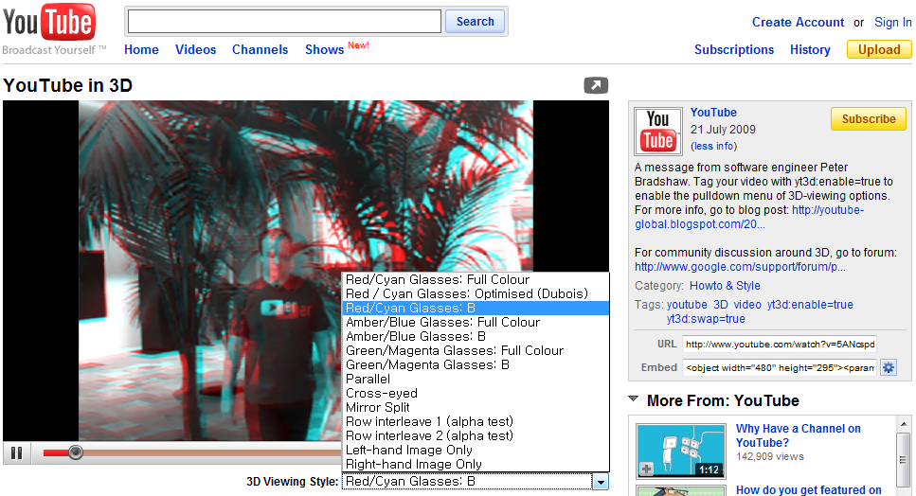The height and width of the screenshot is (496, 916).
Task: Click the YouTube logo in the header
Action: coord(49,24)
